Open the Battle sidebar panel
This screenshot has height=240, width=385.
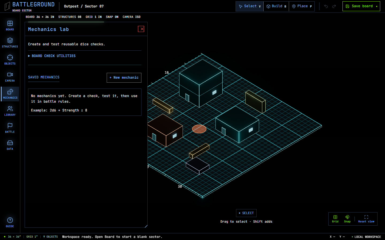click(x=10, y=128)
